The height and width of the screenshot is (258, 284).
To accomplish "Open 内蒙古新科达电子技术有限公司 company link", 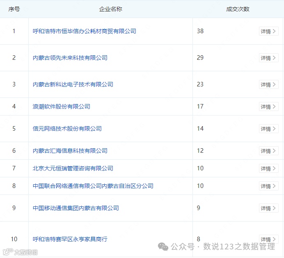I will coord(73,84).
